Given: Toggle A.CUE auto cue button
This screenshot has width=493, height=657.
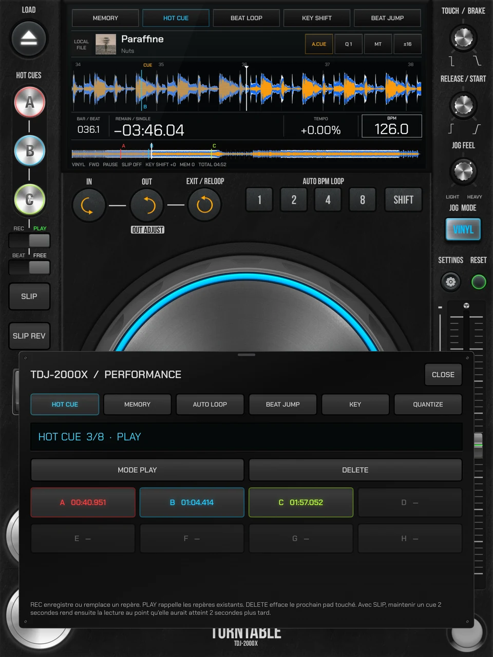Looking at the screenshot, I should (319, 44).
